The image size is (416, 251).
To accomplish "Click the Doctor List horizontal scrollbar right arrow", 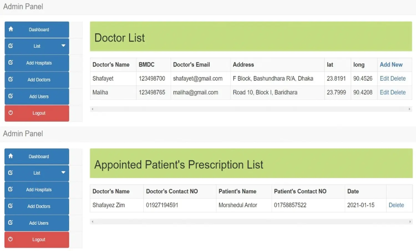I will (409, 109).
